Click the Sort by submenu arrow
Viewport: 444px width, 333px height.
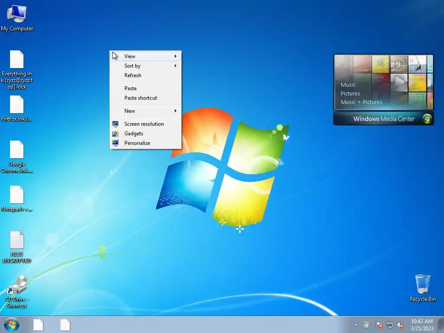pos(176,66)
